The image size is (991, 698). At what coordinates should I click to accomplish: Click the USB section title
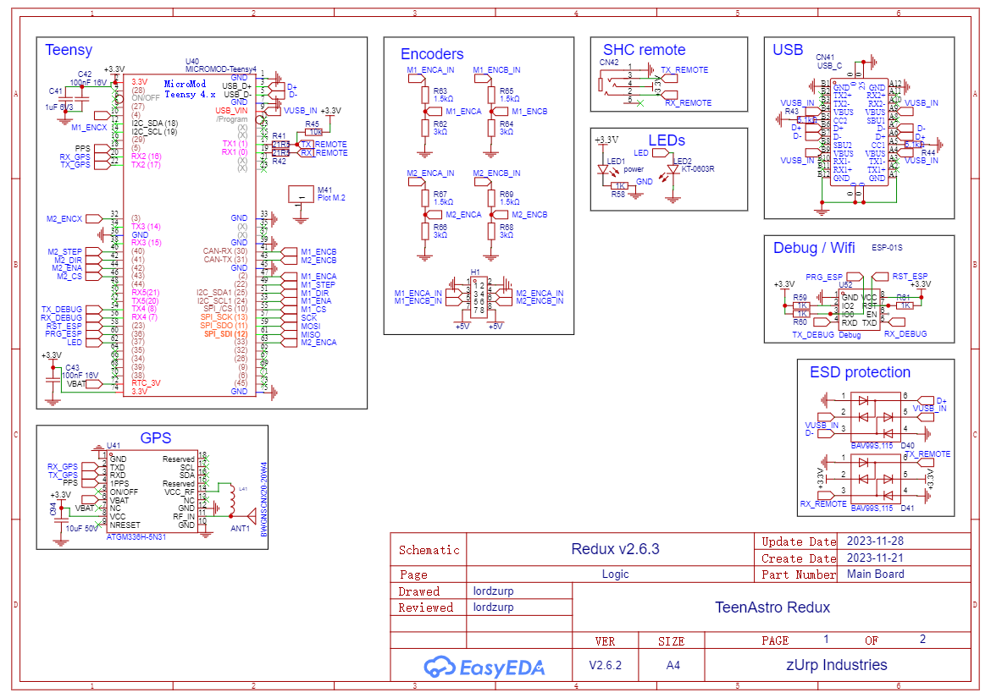(x=788, y=50)
